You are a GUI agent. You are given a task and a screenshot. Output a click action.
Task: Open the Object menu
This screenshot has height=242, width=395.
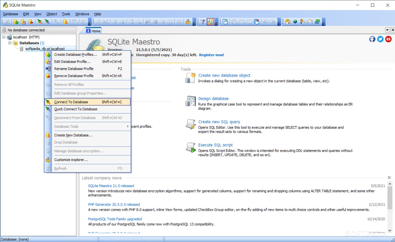[x=52, y=14]
